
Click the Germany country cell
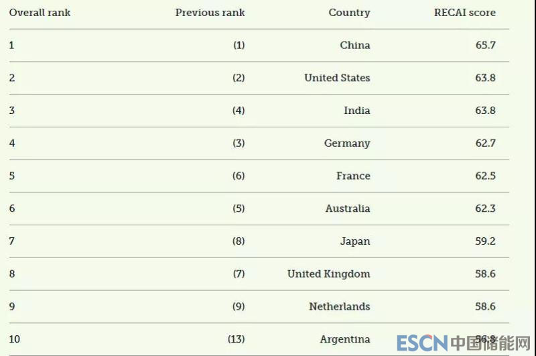pos(346,143)
